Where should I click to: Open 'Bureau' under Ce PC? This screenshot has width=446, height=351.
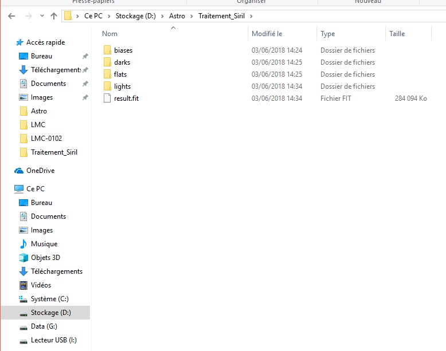[x=41, y=203]
